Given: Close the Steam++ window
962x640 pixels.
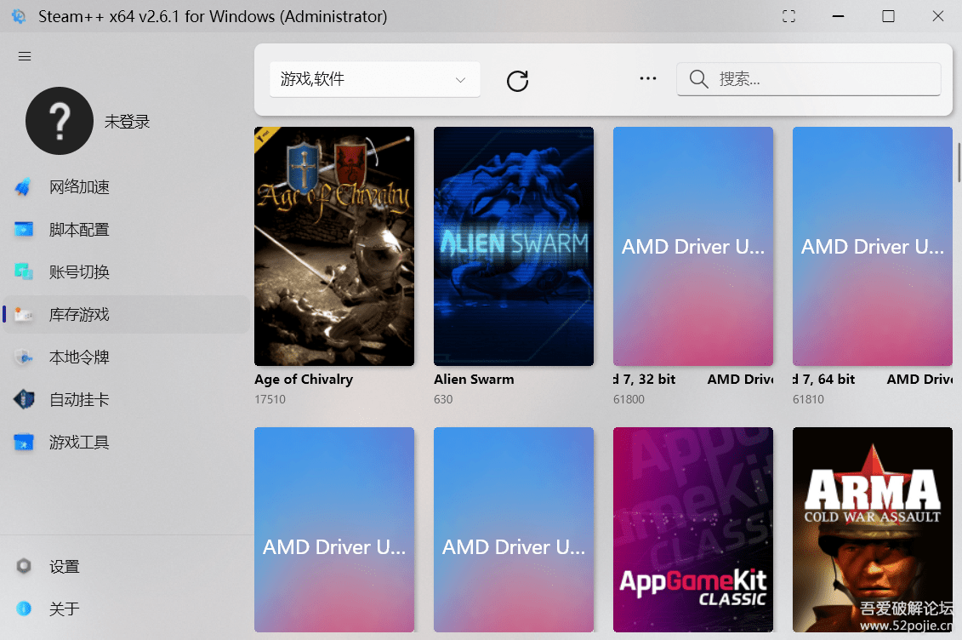Looking at the screenshot, I should (x=937, y=16).
